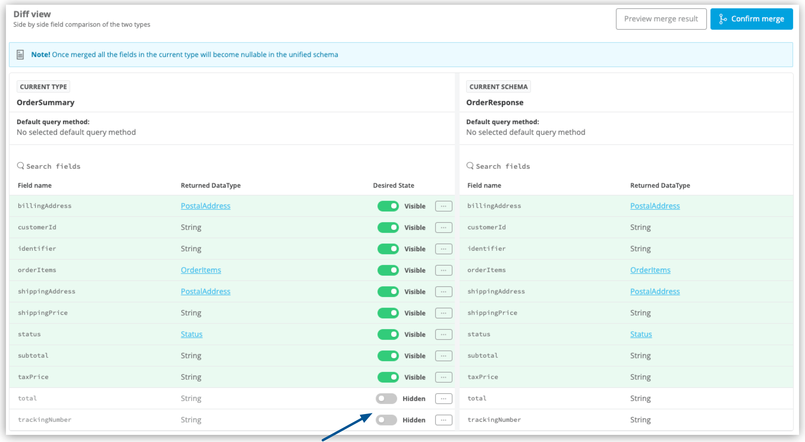Open the ellipsis options for orderItems row

click(x=444, y=270)
